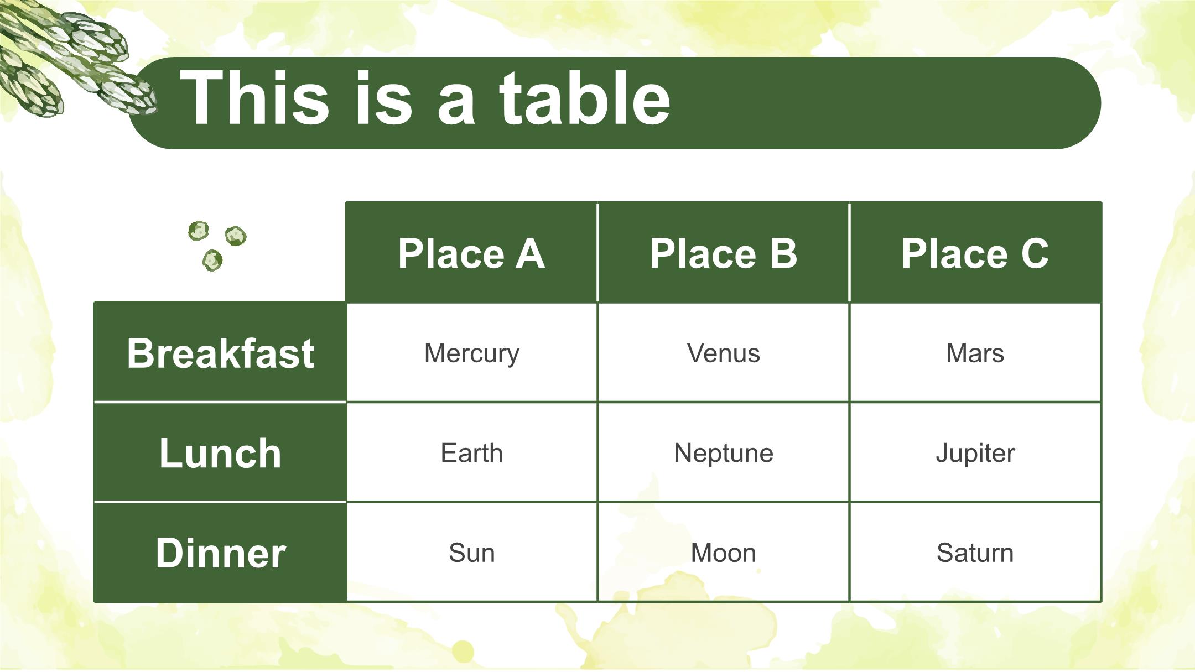Select the Saturn cell
This screenshot has width=1195, height=672.
(x=975, y=552)
